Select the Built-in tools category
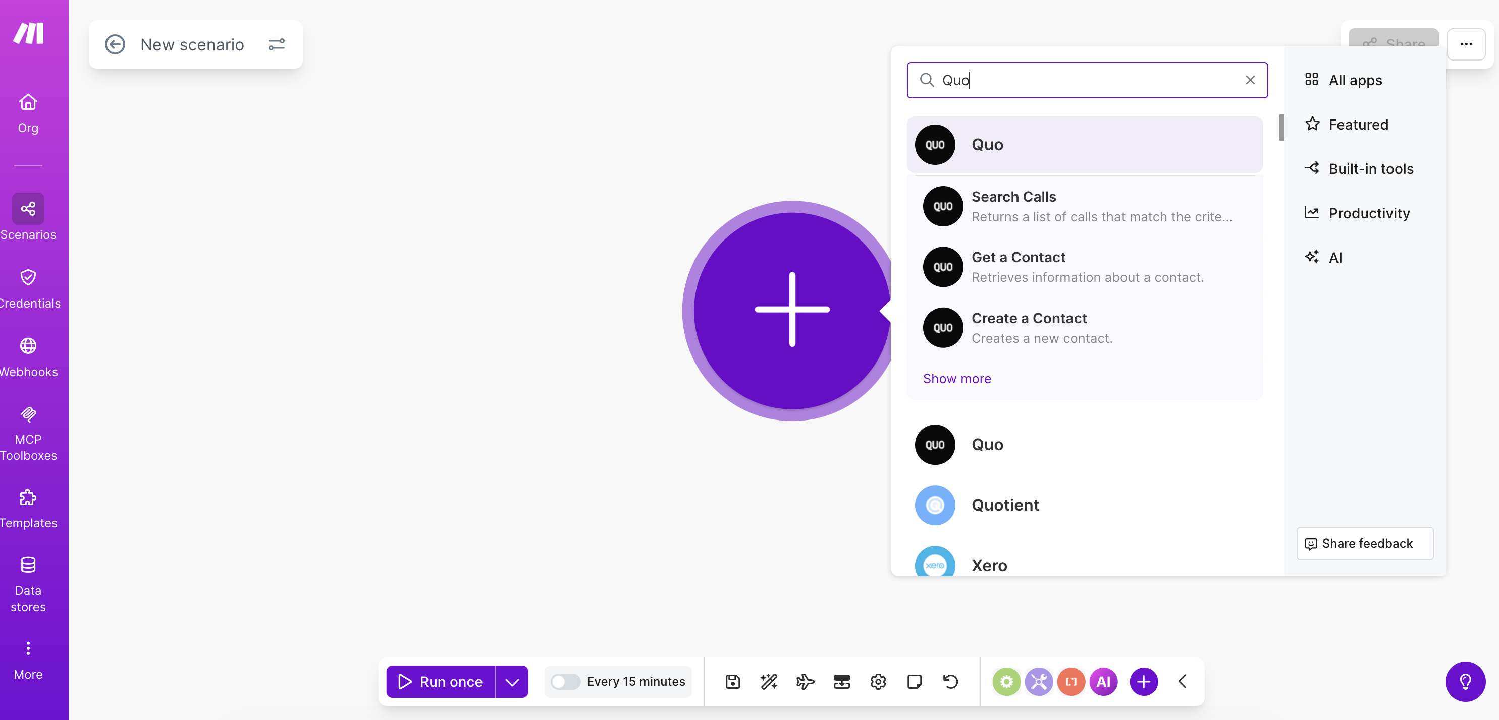The image size is (1499, 720). [1370, 168]
